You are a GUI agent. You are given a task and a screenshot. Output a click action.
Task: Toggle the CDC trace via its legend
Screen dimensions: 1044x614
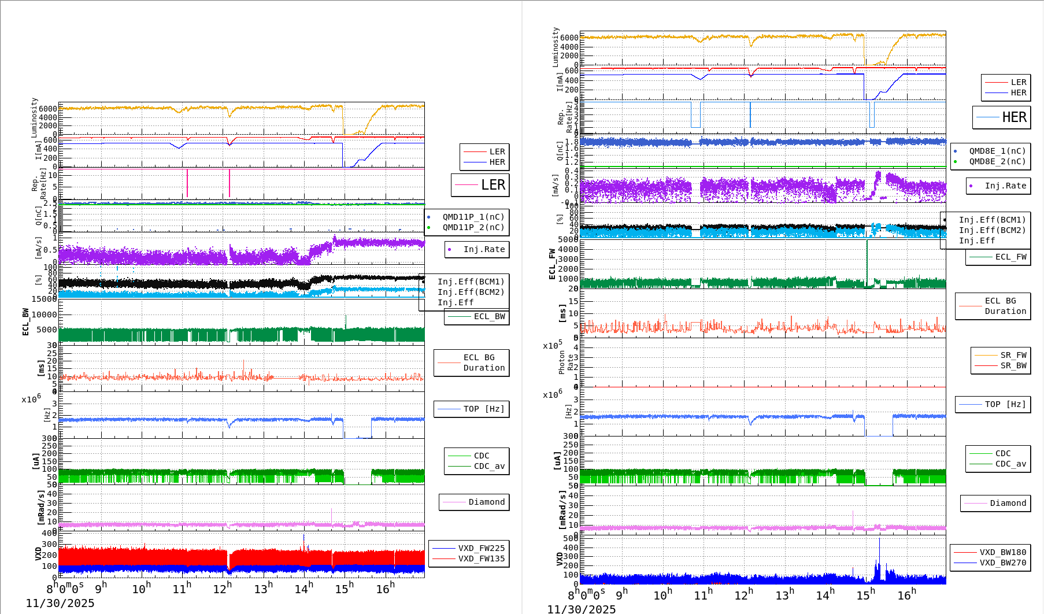[x=476, y=456]
